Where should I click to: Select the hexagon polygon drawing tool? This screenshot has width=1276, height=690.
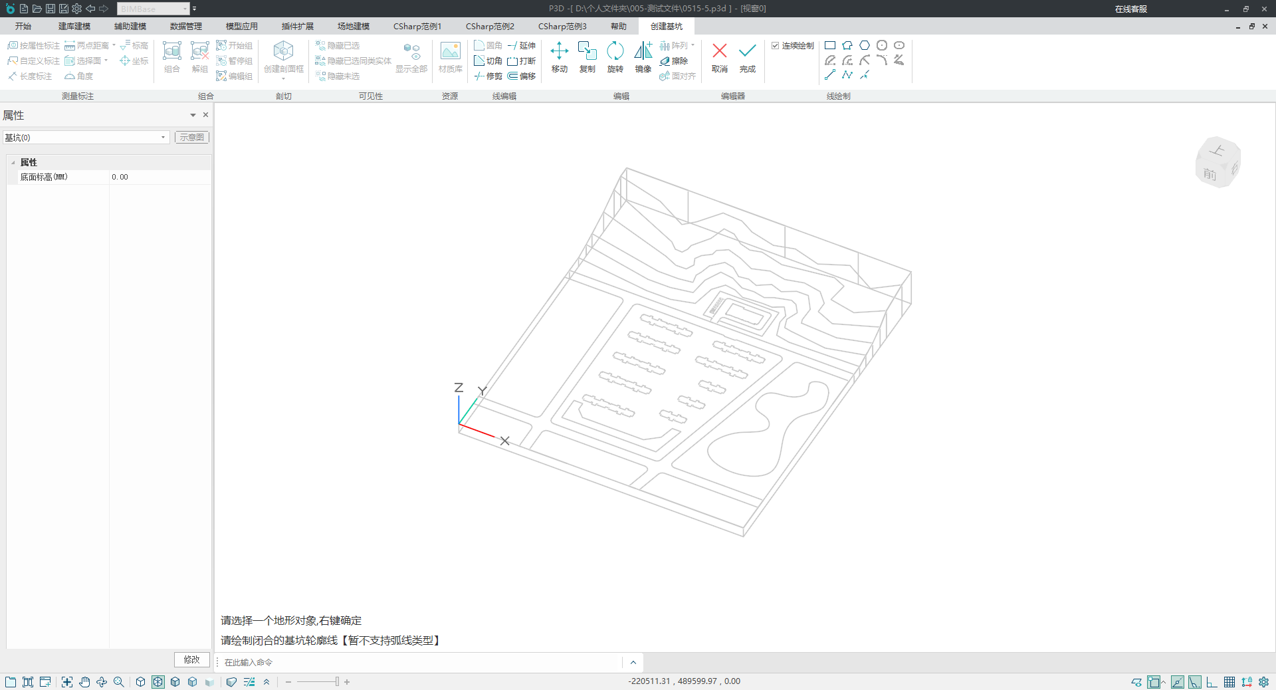[865, 45]
